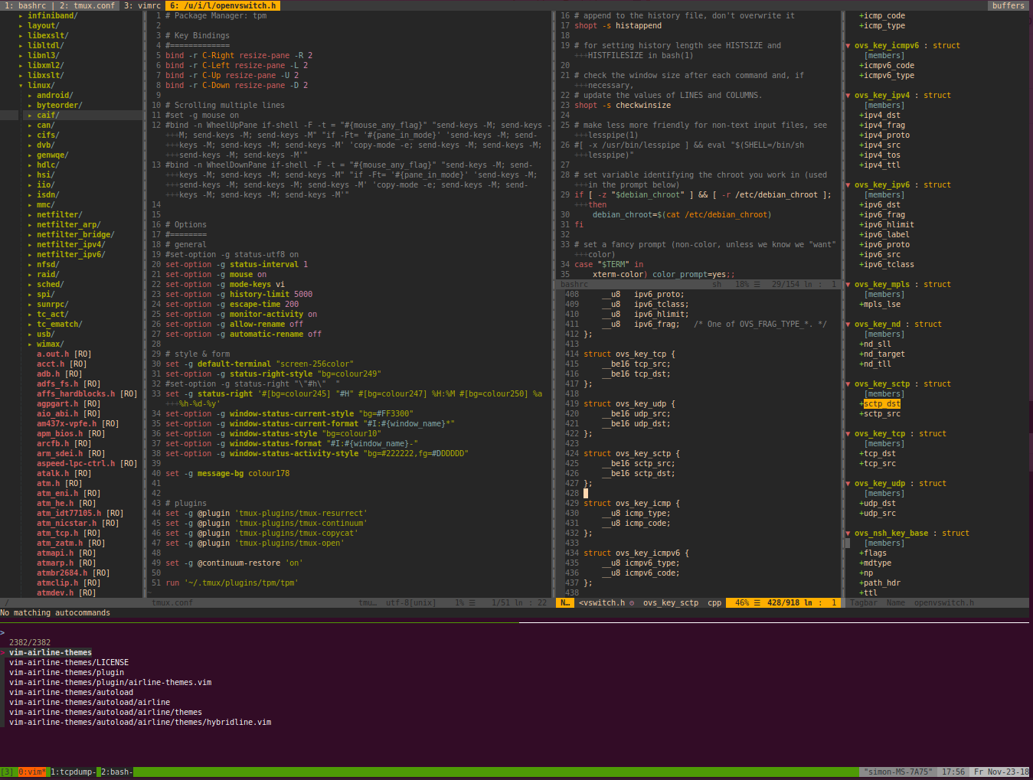Viewport: 1033px width, 780px height.
Task: Click the 46% indicator in statusline
Action: [x=742, y=602]
